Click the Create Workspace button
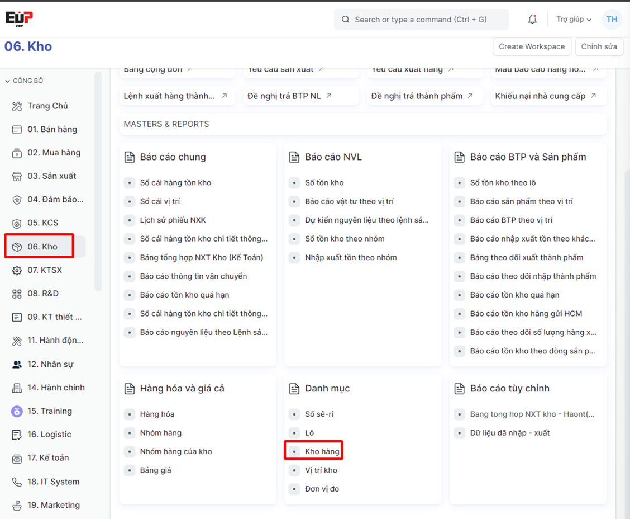Image resolution: width=630 pixels, height=519 pixels. pos(531,46)
